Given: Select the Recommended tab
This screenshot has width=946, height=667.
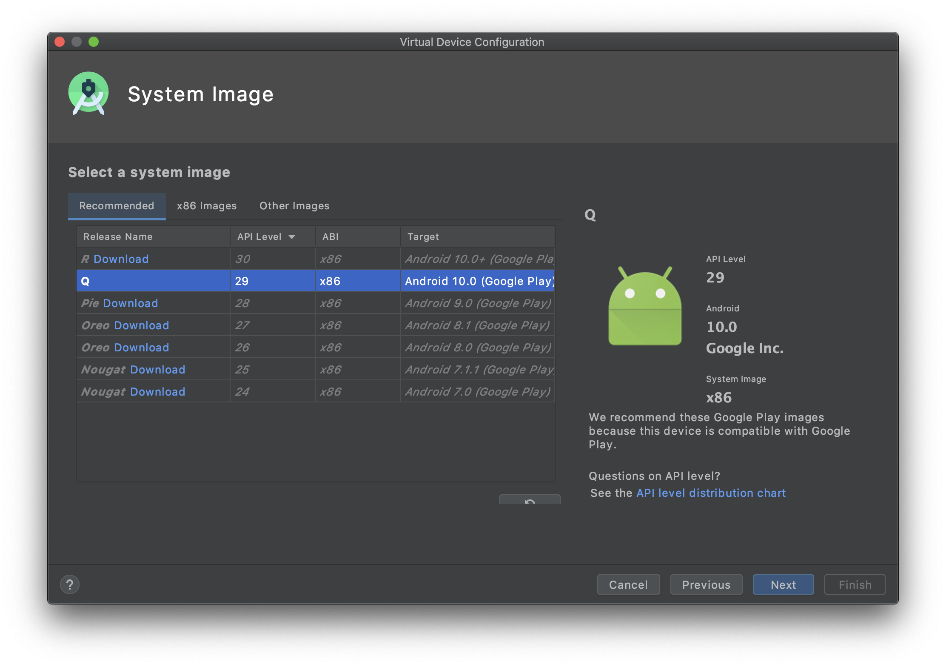Looking at the screenshot, I should click(x=117, y=206).
